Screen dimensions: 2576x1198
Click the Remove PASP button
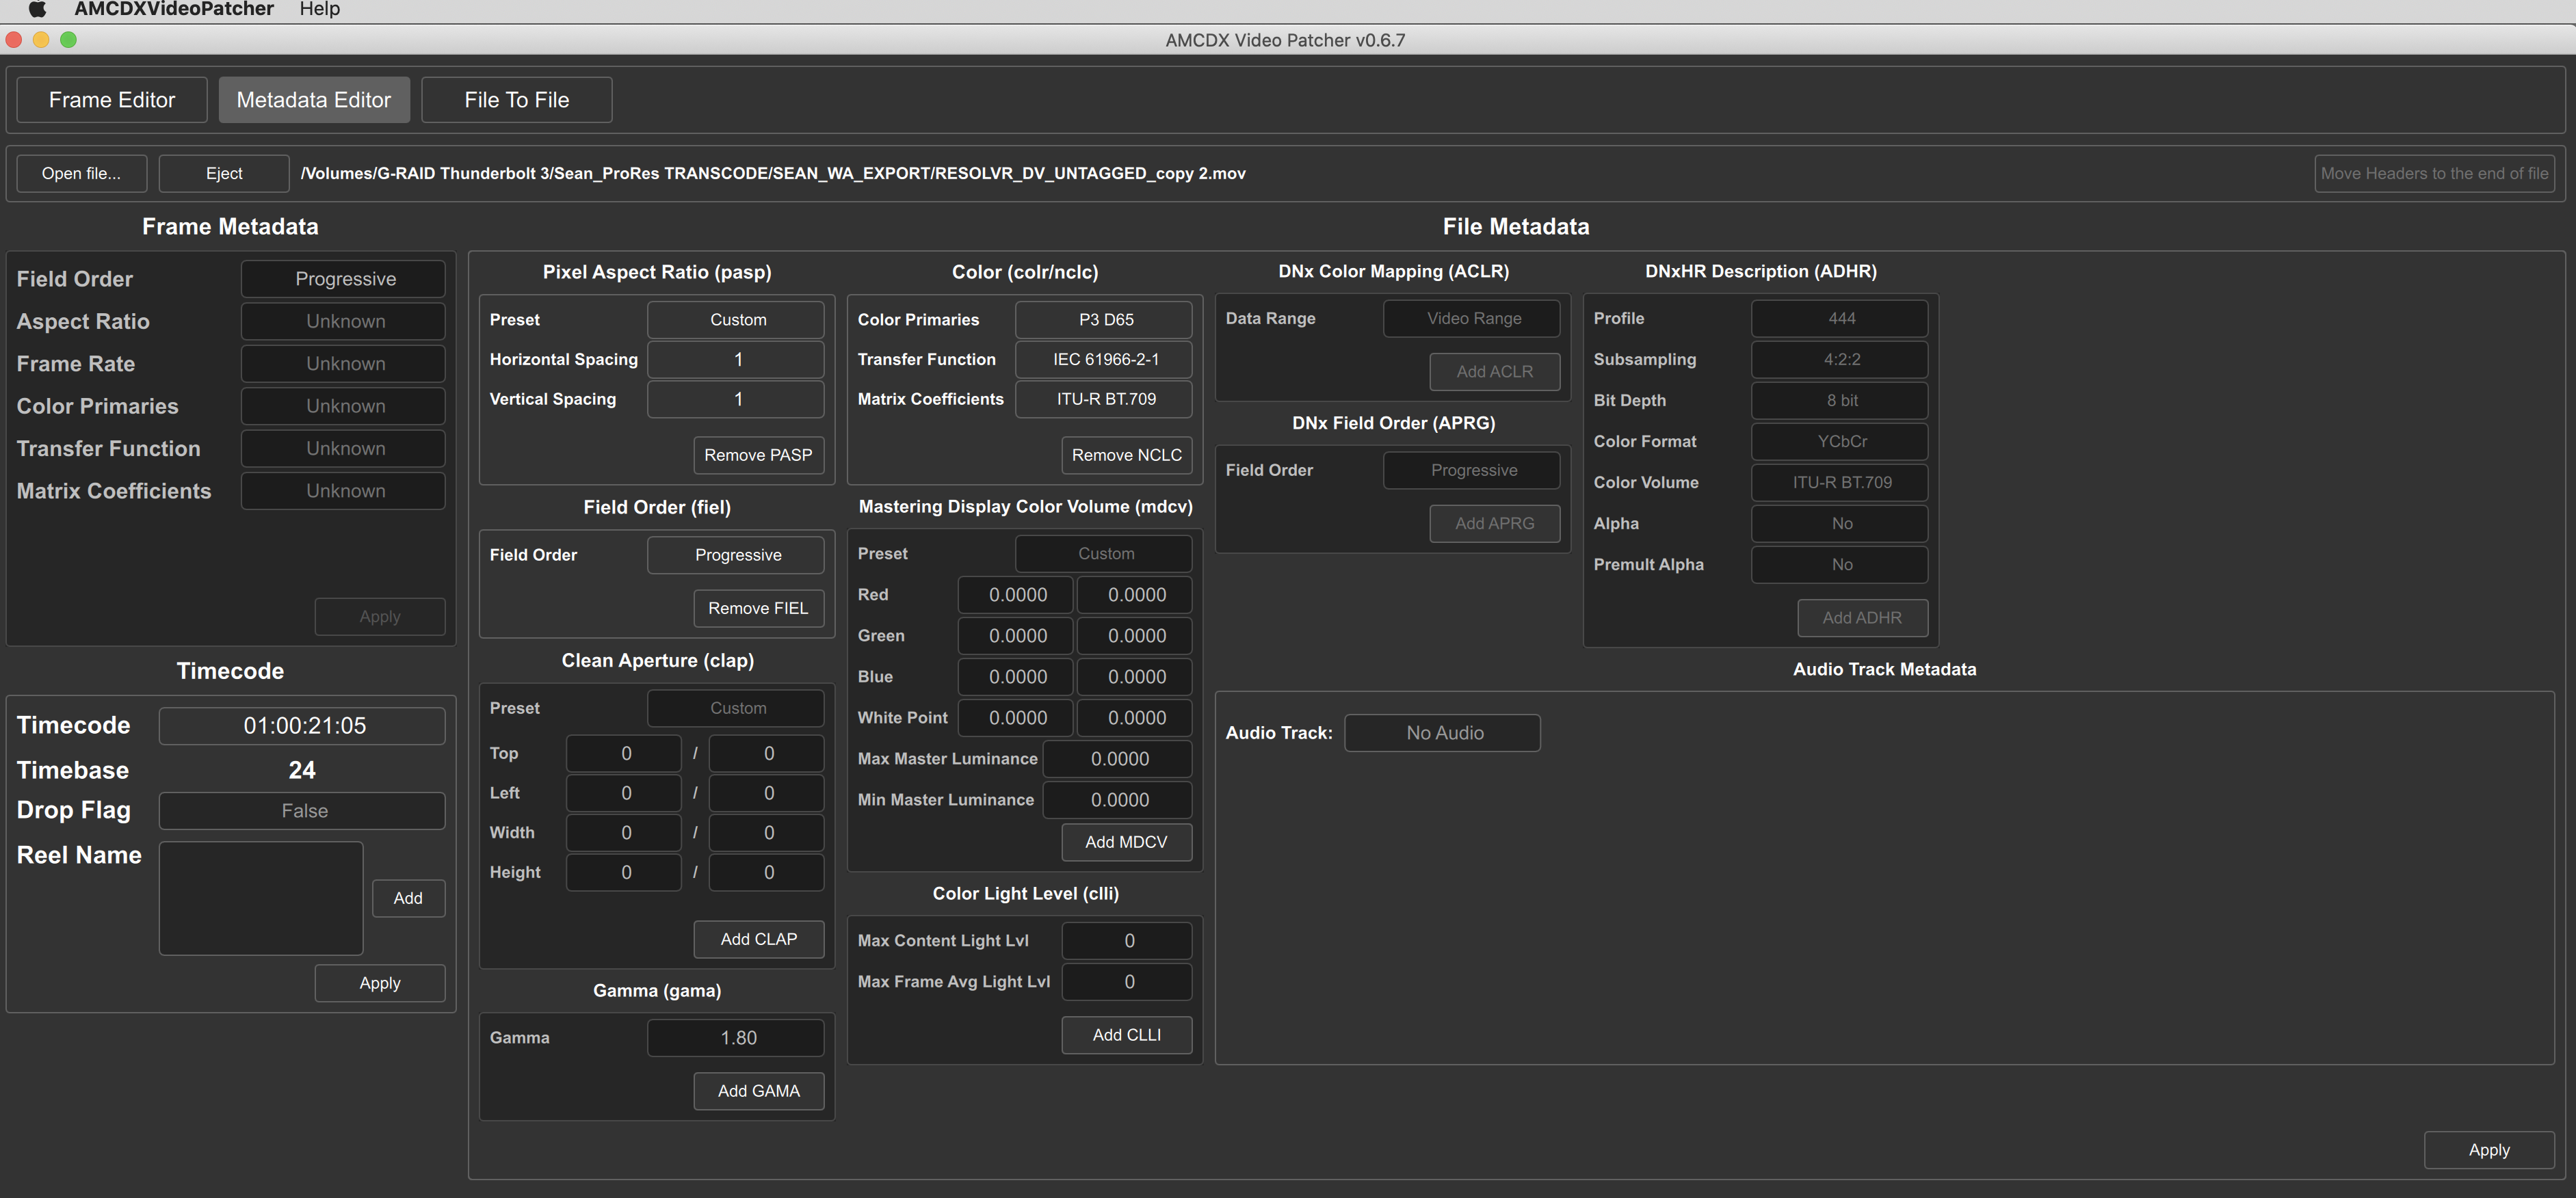759,455
